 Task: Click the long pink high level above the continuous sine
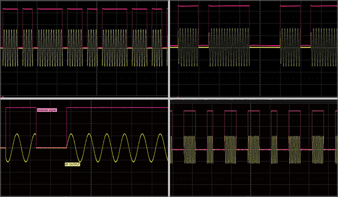coord(117,107)
